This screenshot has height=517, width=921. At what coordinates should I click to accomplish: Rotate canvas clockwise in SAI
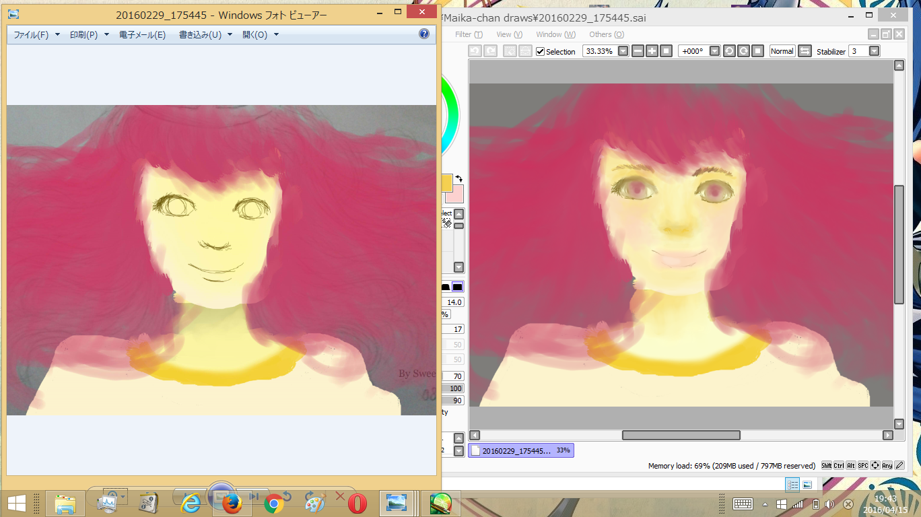743,51
